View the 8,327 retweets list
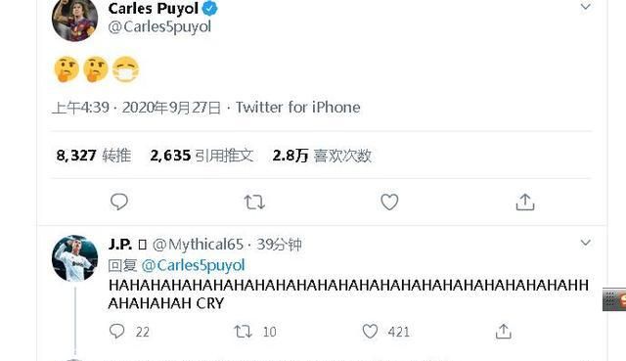Viewport: 626px width, 361px height. click(x=94, y=156)
